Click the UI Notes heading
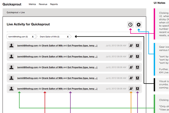The height and width of the screenshot is (113, 169). point(159,3)
